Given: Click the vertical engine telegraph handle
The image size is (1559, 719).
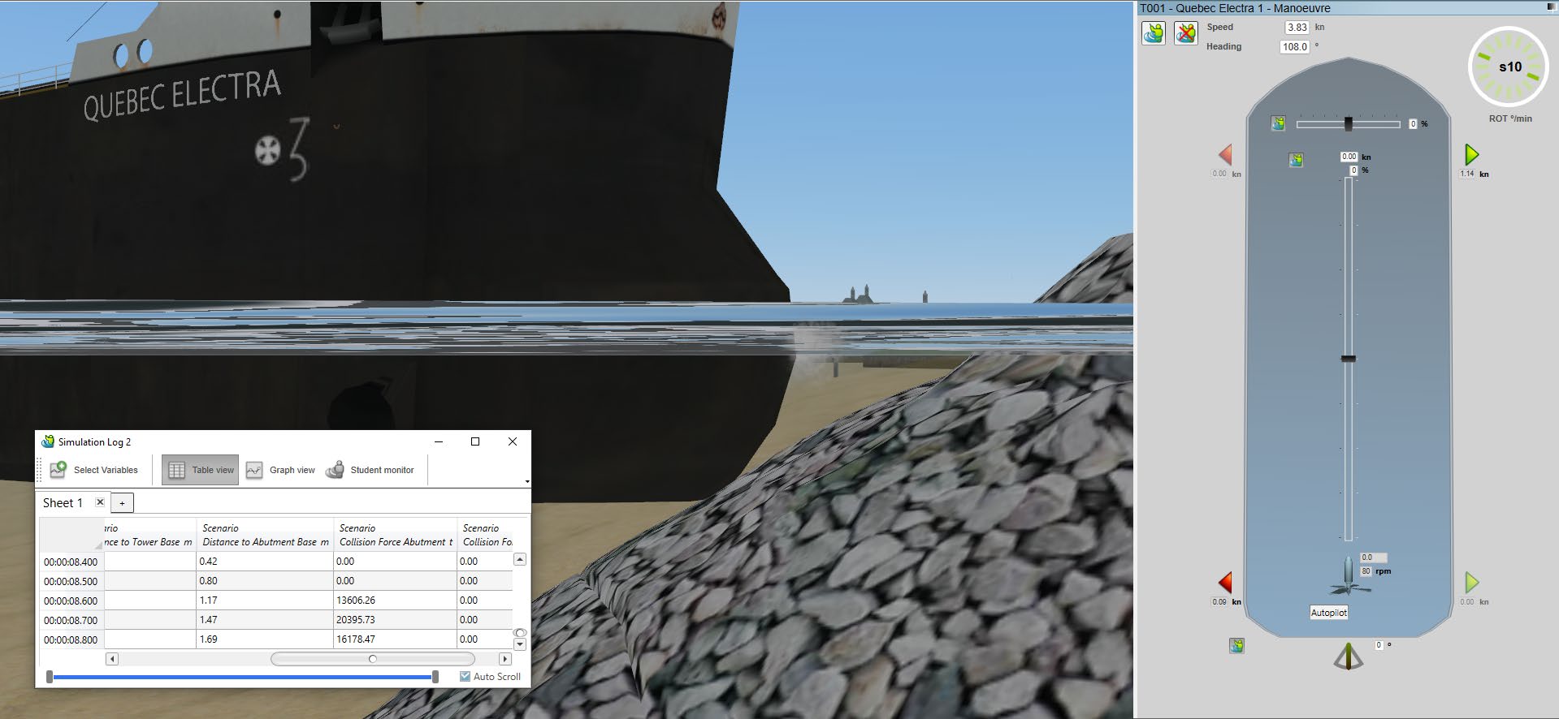Looking at the screenshot, I should click(1349, 358).
